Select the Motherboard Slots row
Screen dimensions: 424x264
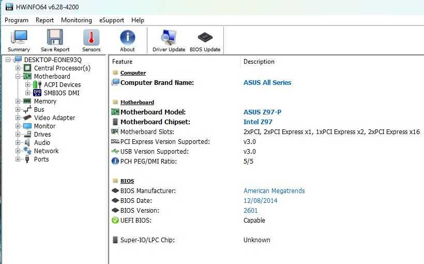point(267,131)
